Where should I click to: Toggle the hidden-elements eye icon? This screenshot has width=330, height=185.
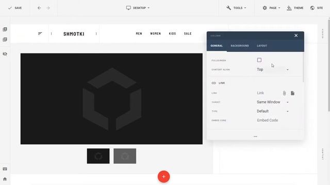point(5,54)
